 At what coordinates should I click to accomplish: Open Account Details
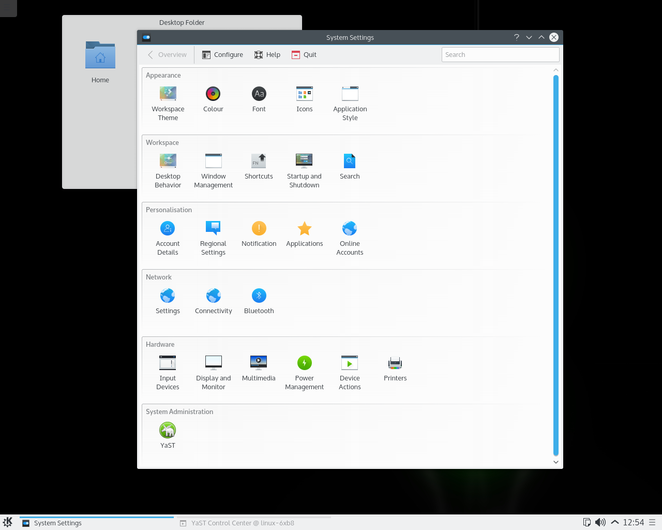(x=168, y=238)
